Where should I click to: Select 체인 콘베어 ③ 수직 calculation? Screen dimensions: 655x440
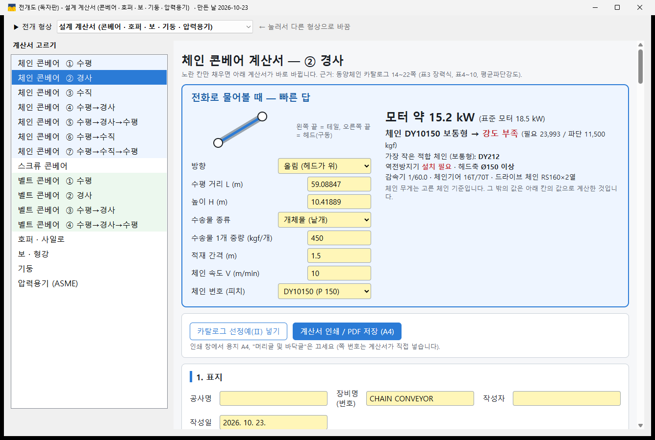point(89,93)
